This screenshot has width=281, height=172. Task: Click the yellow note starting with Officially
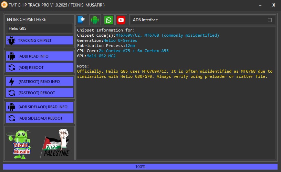point(175,74)
